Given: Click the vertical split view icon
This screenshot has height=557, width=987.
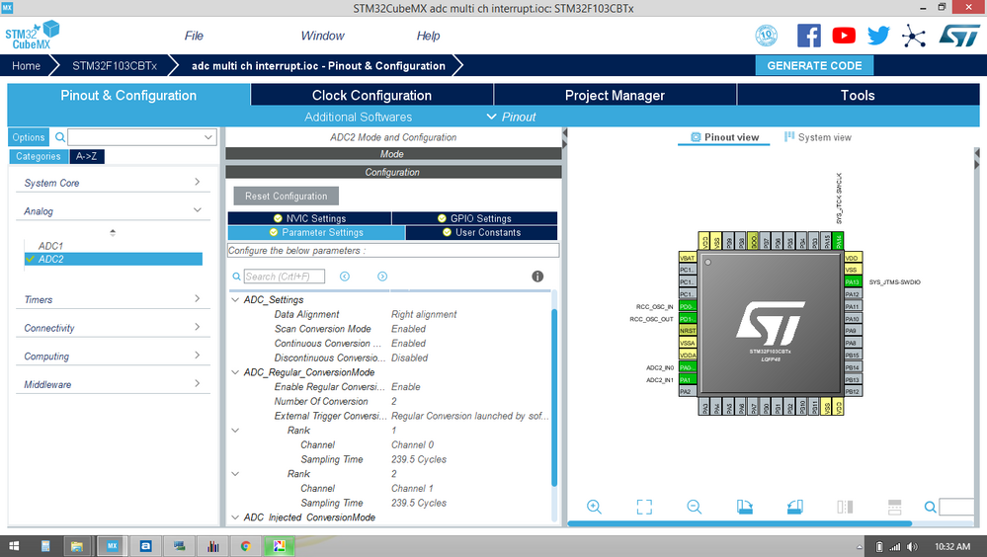Looking at the screenshot, I should 845,507.
